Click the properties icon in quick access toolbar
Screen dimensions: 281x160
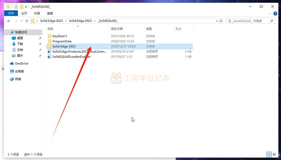16,7
